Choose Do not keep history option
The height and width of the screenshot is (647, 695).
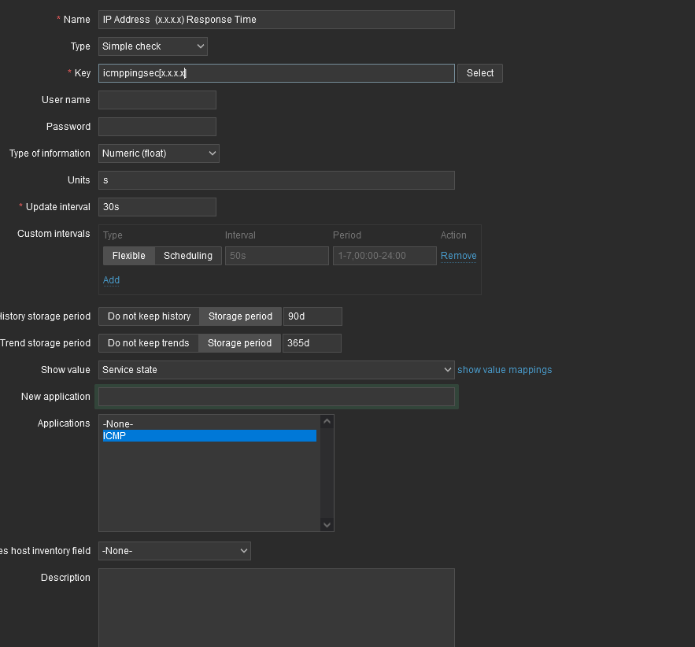149,316
